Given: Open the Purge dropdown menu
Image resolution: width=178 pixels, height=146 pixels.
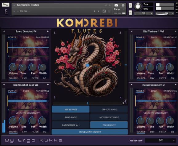Looking at the screenshot, I should (x=119, y=9).
